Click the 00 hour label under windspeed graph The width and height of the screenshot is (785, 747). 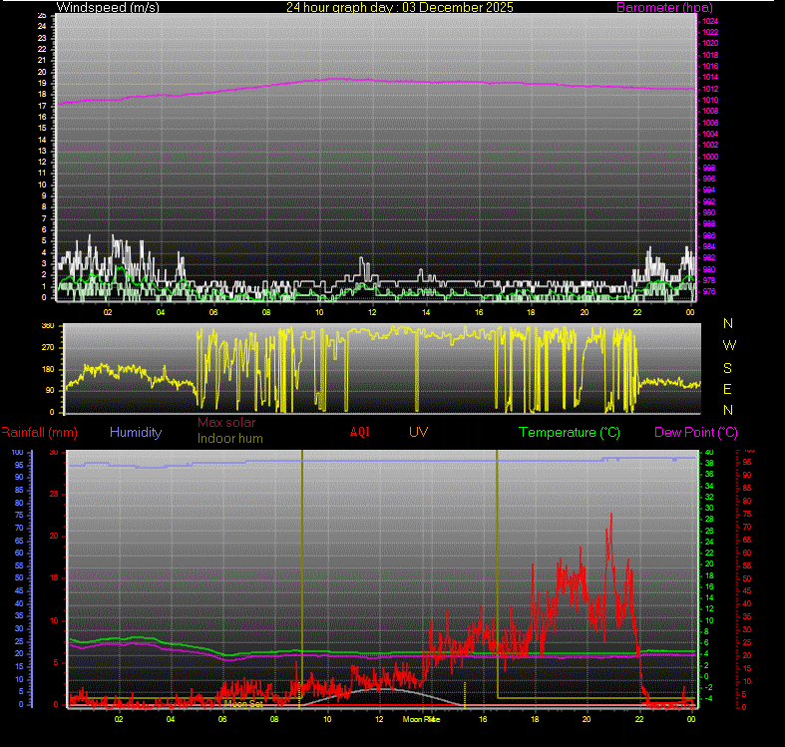tap(690, 312)
